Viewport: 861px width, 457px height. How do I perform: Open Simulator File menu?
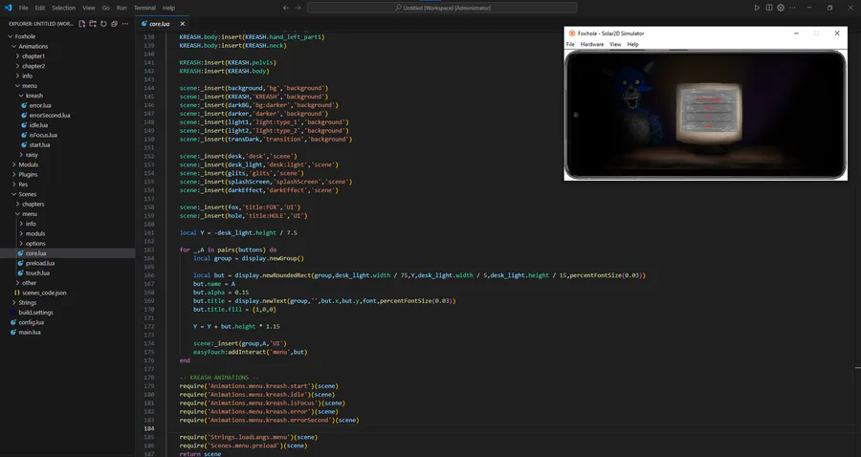570,44
